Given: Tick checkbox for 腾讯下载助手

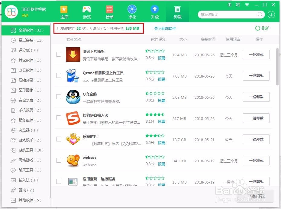Looking at the screenshot, I should [59, 54].
